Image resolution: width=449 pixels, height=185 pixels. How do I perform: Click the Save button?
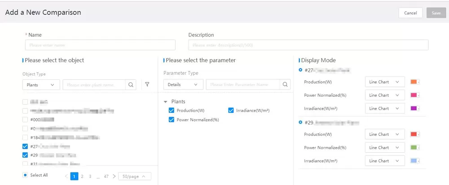(x=436, y=13)
